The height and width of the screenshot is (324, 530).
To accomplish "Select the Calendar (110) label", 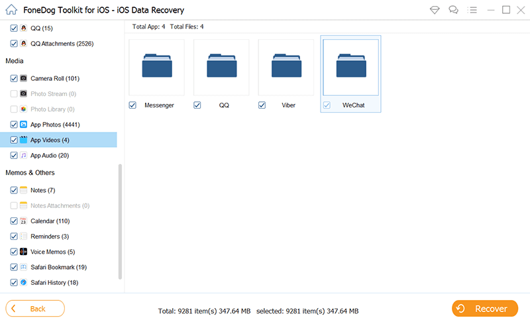I will (50, 221).
